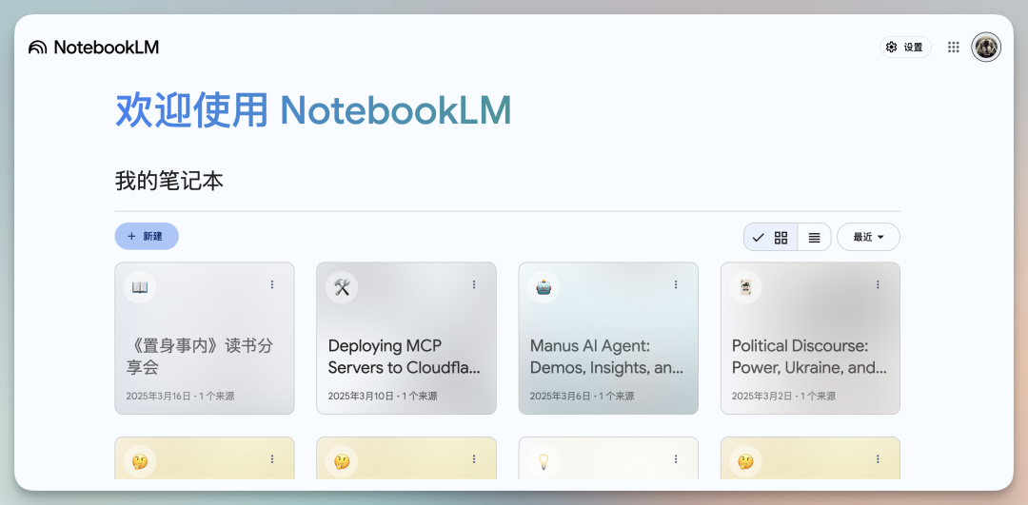Open the 最近 sort dropdown

pos(869,237)
